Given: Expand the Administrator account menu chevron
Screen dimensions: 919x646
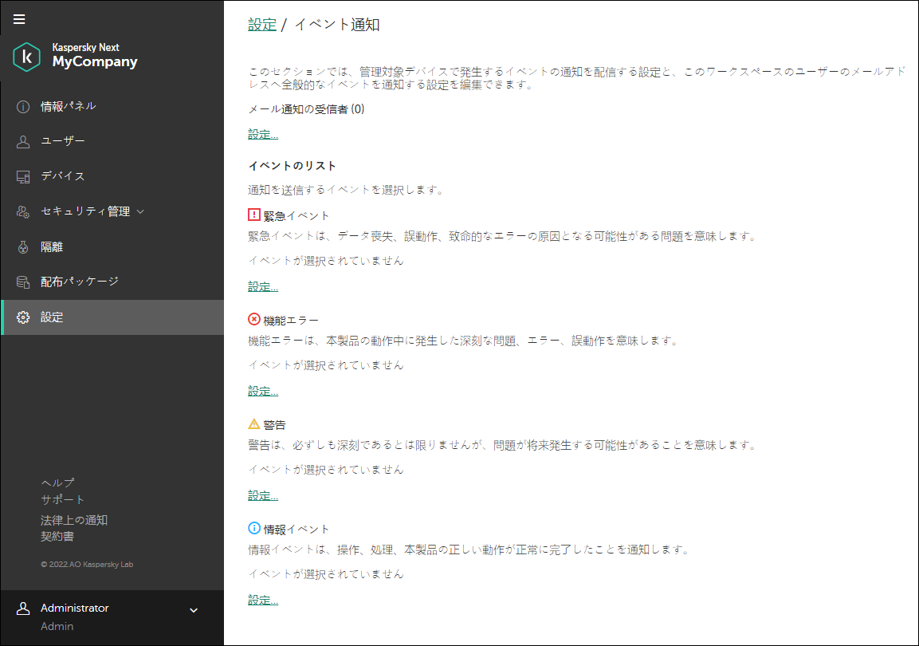Looking at the screenshot, I should tap(193, 609).
